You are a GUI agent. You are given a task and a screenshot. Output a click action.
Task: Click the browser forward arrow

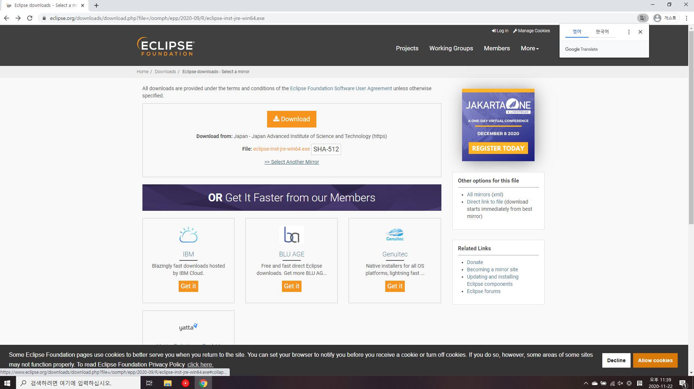pos(18,18)
